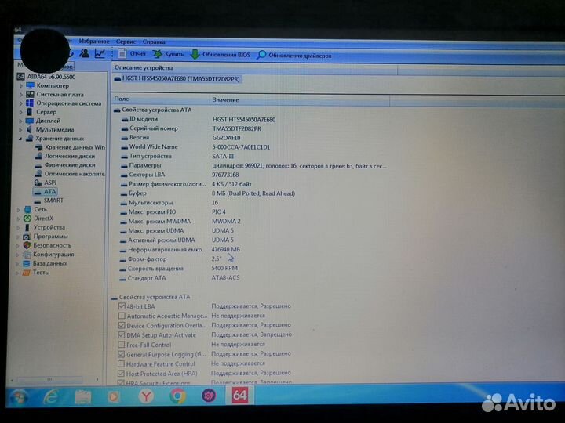Select Компьютер in the tree

[x=48, y=85]
